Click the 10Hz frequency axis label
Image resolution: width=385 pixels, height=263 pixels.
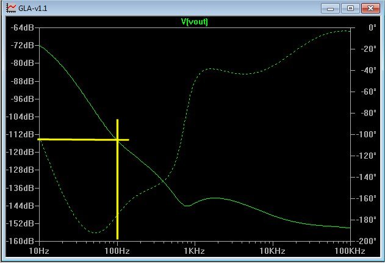pos(39,251)
